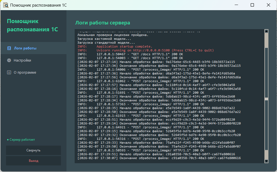Screen dimensions: 277x172
Task: Open the О программе page
Action: 33,73
